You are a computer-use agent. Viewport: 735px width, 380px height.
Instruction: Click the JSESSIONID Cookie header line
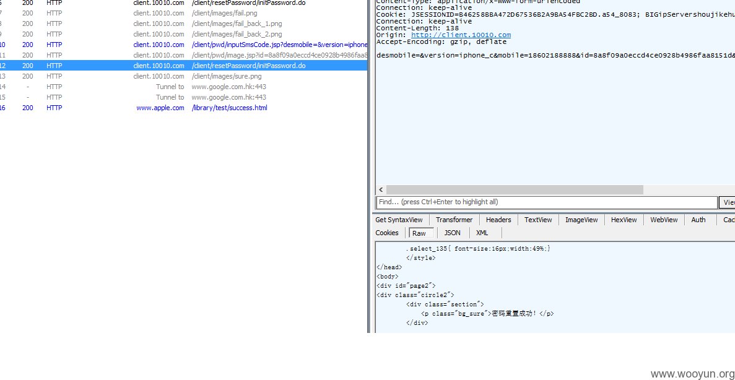point(555,14)
